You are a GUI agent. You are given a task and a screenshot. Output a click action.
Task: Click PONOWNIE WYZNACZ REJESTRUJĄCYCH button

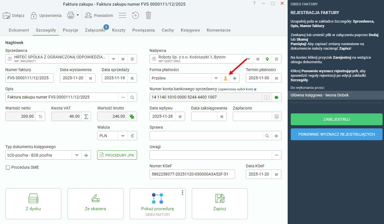point(337,134)
